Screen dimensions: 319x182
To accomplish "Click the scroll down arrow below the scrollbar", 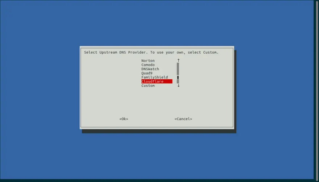I will coord(178,86).
